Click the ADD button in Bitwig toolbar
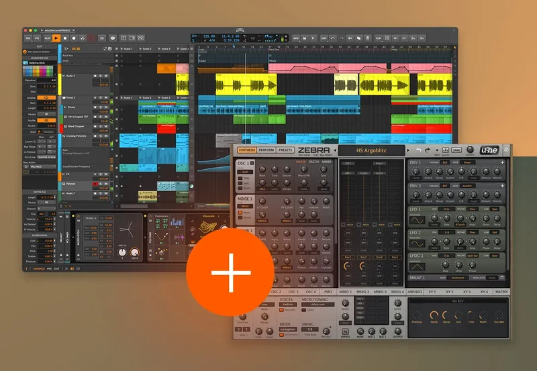This screenshot has height=371, width=537. click(296, 38)
